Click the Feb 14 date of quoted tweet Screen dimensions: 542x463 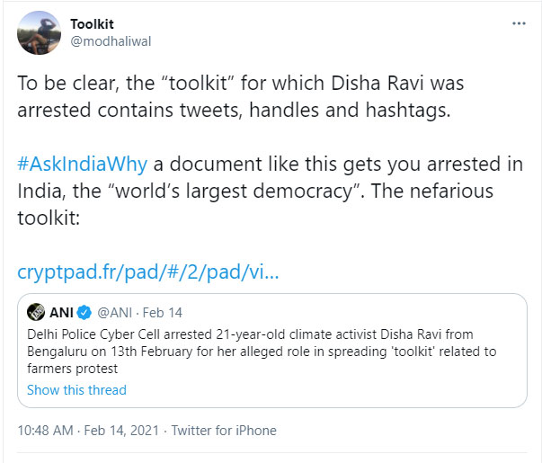pyautogui.click(x=163, y=313)
